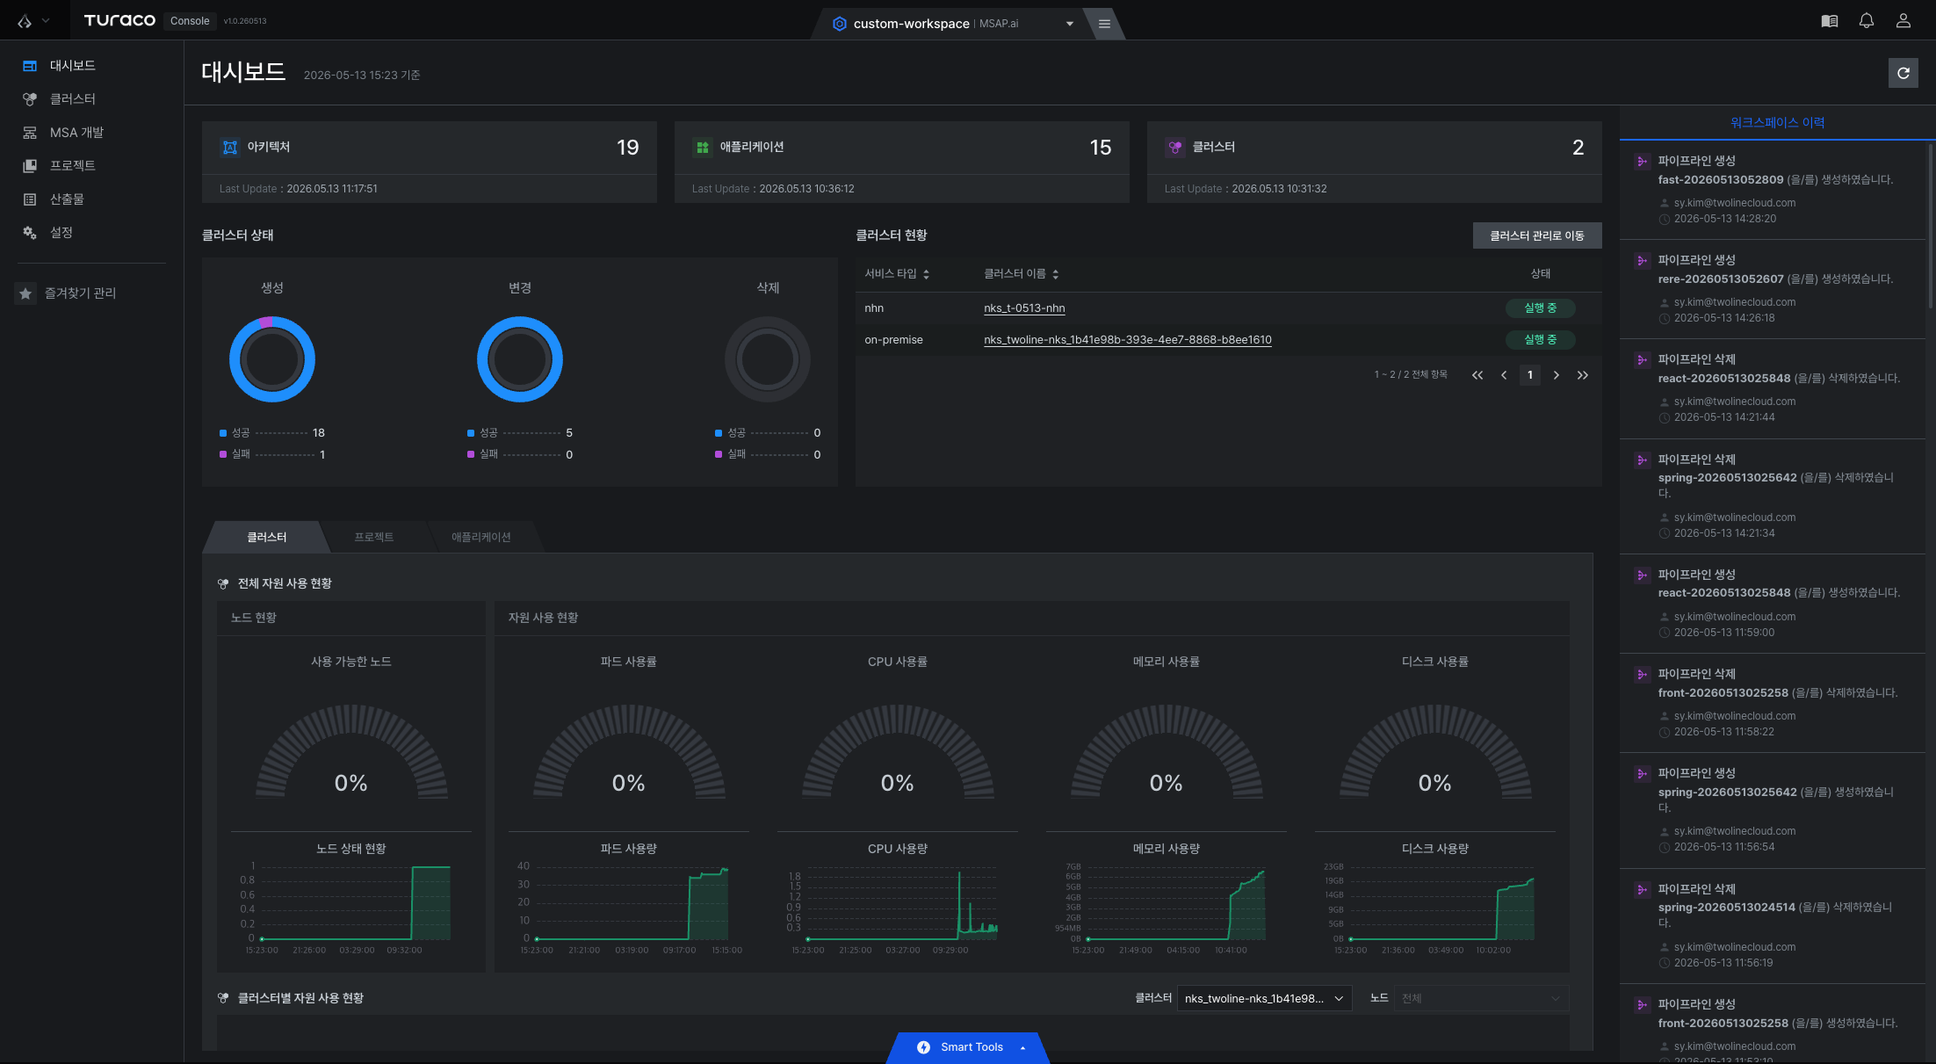Click the dashboard refresh icon

click(1903, 73)
